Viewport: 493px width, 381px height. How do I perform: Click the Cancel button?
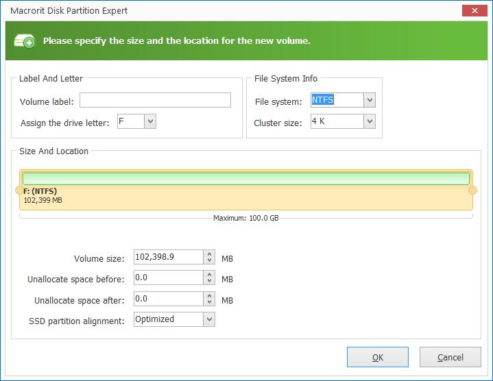[450, 357]
